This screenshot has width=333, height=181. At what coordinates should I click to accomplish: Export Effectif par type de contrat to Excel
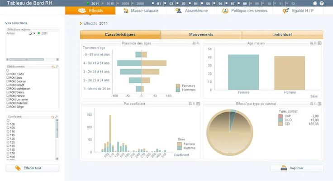[315, 104]
